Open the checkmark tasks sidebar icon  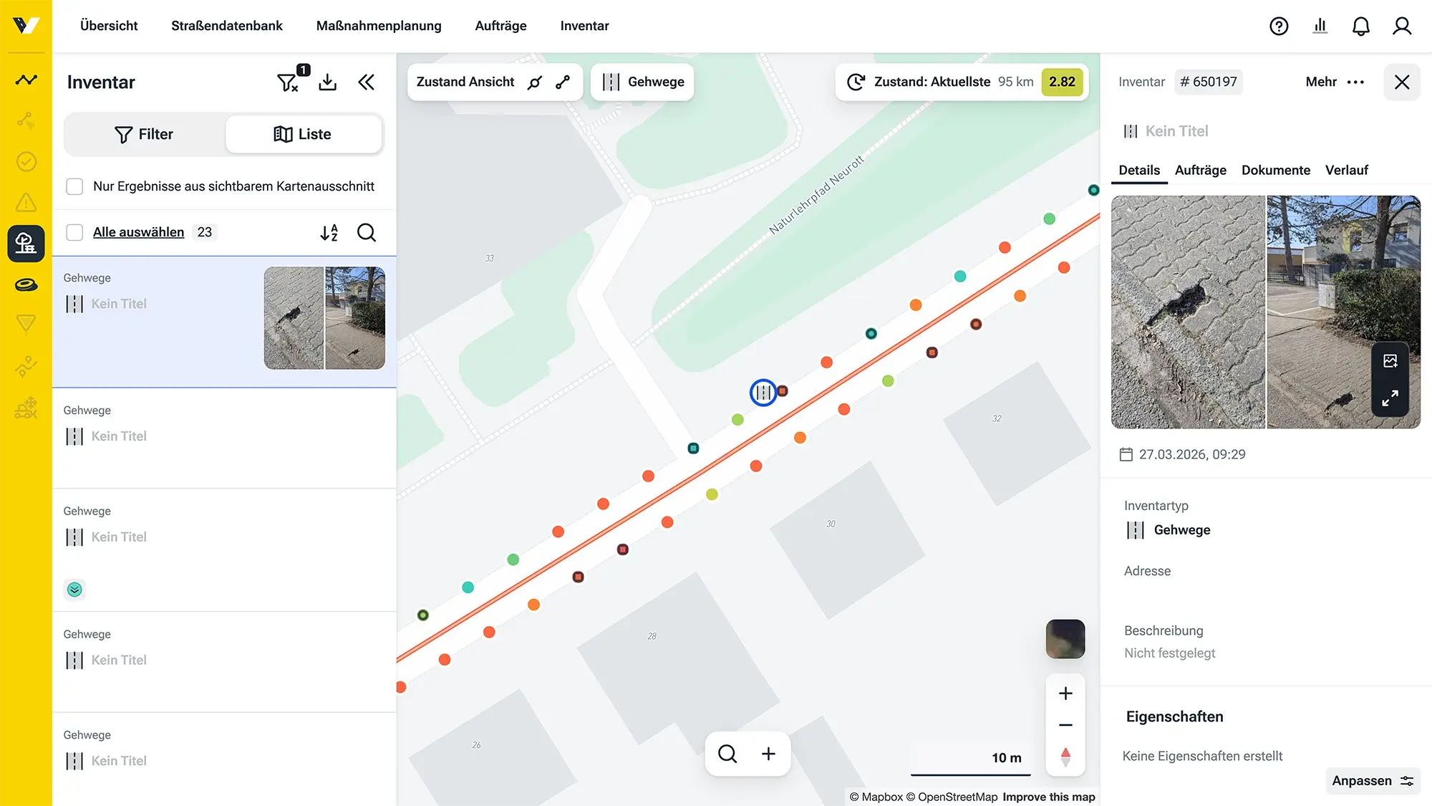point(26,161)
